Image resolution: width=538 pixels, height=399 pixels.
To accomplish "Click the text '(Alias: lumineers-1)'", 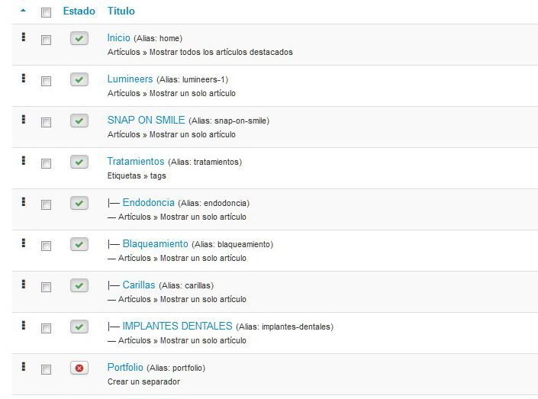I will [192, 79].
